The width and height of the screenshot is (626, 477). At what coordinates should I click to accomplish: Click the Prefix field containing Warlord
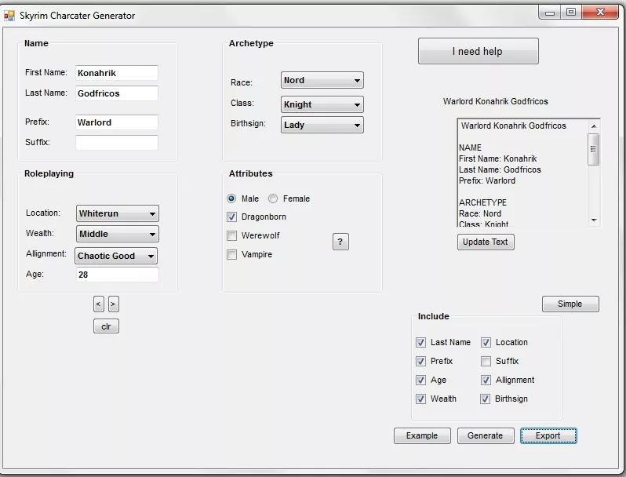(x=117, y=122)
